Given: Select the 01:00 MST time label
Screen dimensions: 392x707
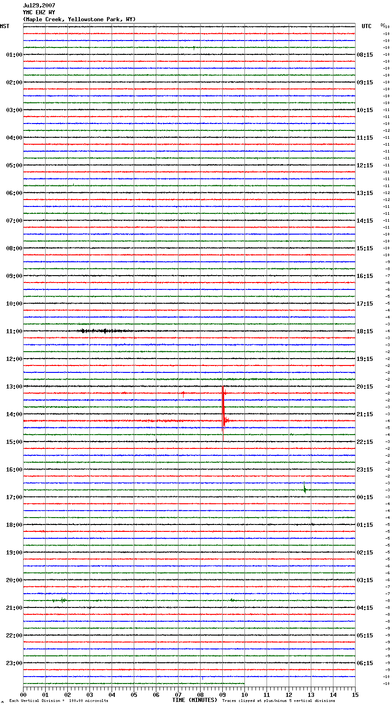Looking at the screenshot, I should point(14,55).
